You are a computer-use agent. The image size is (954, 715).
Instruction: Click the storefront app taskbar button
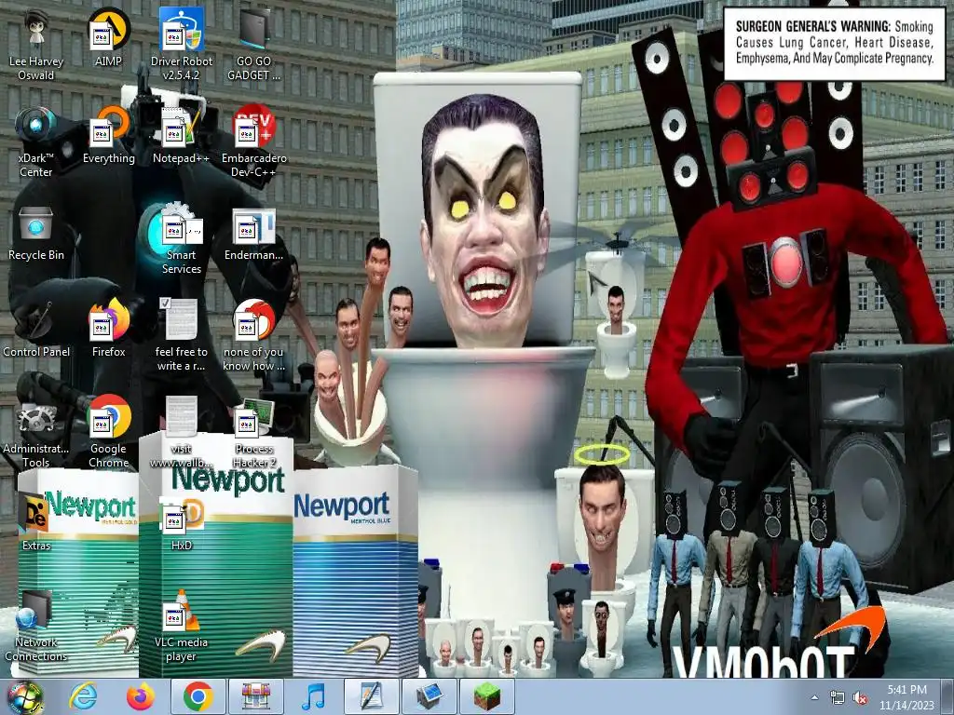256,696
